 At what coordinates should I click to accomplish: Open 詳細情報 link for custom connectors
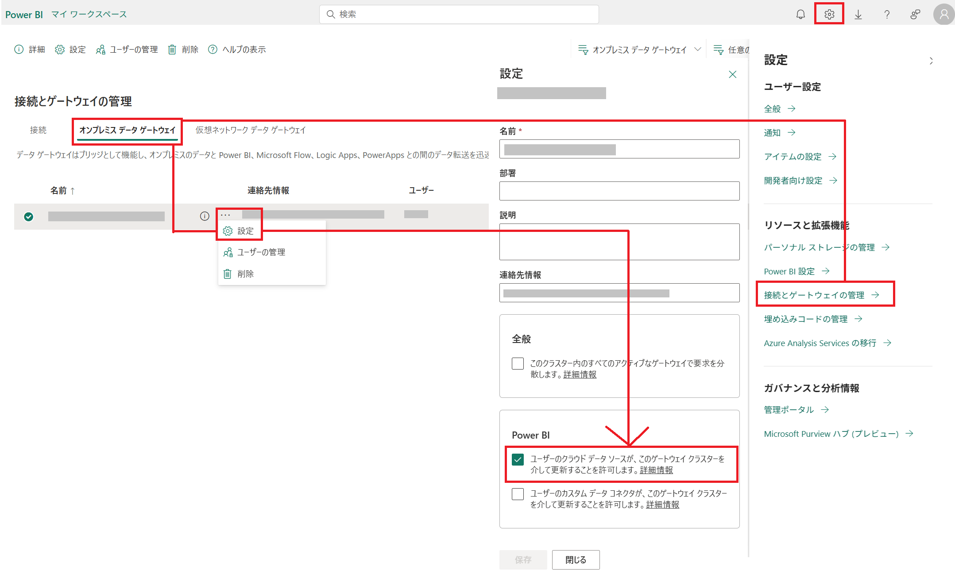662,505
